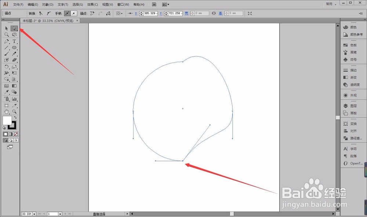Open the artboard number dropdown
The width and height of the screenshot is (367, 217).
tap(60, 214)
